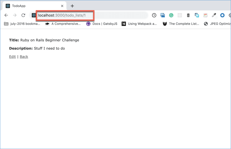Click the React site icon in address bar

click(34, 15)
